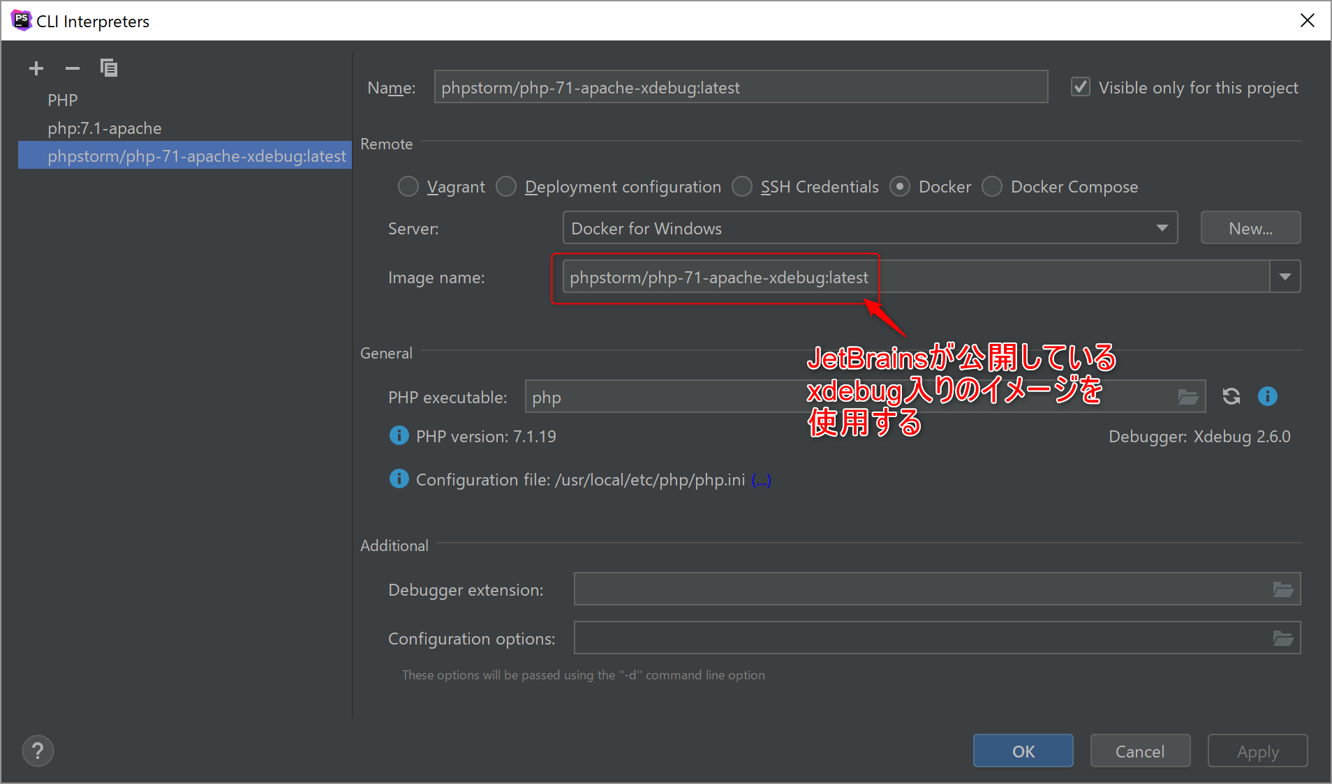The image size is (1332, 784).
Task: Expand the Image name dropdown arrow
Action: tap(1285, 277)
